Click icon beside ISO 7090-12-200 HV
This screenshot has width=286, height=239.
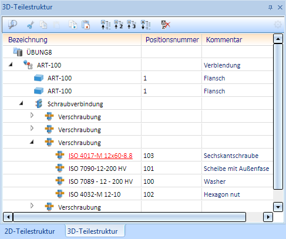(60, 168)
